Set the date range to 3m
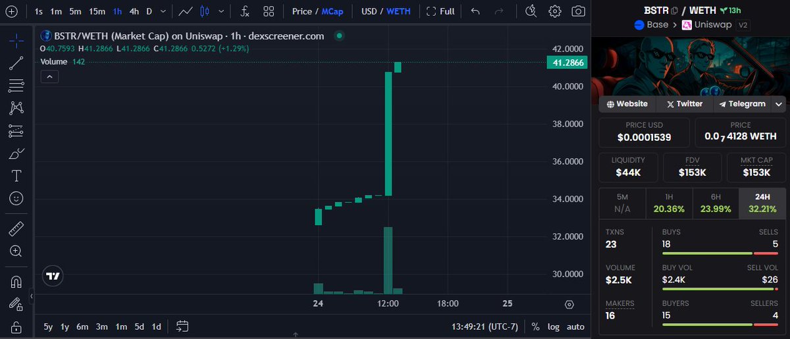The height and width of the screenshot is (339, 790). point(101,326)
